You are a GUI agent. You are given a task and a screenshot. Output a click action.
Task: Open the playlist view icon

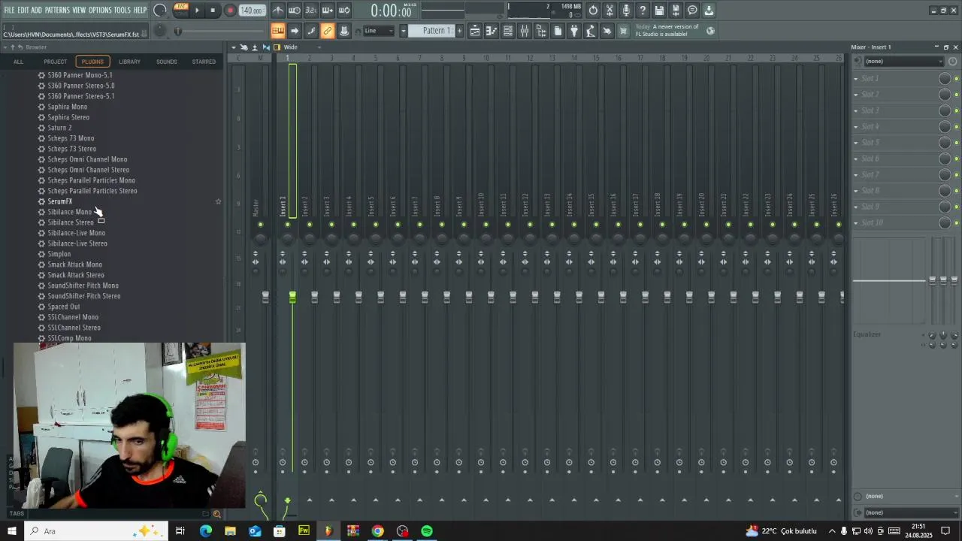(x=475, y=31)
